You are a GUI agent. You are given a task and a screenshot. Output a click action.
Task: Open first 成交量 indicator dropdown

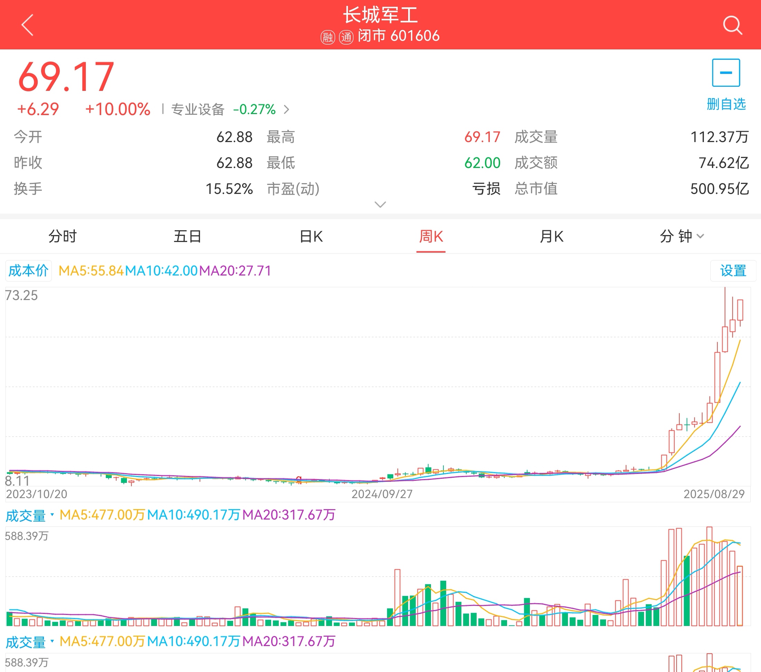coord(30,515)
